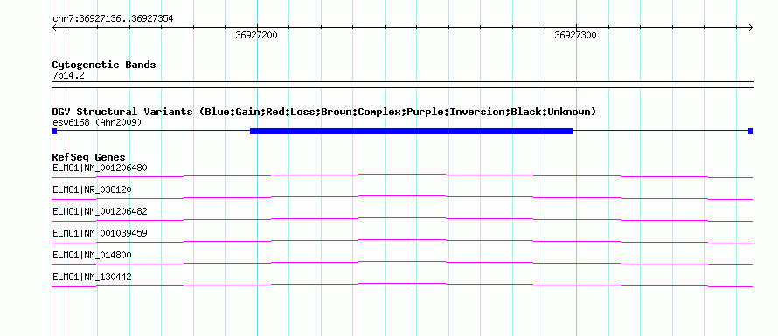Click the right blue end square of esv6168
Image resolution: width=778 pixels, height=336 pixels.
(x=751, y=131)
